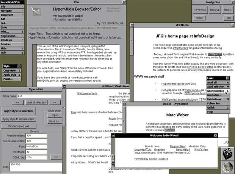Click the Successive indent field
This screenshot has width=235, height=174.
point(36,141)
